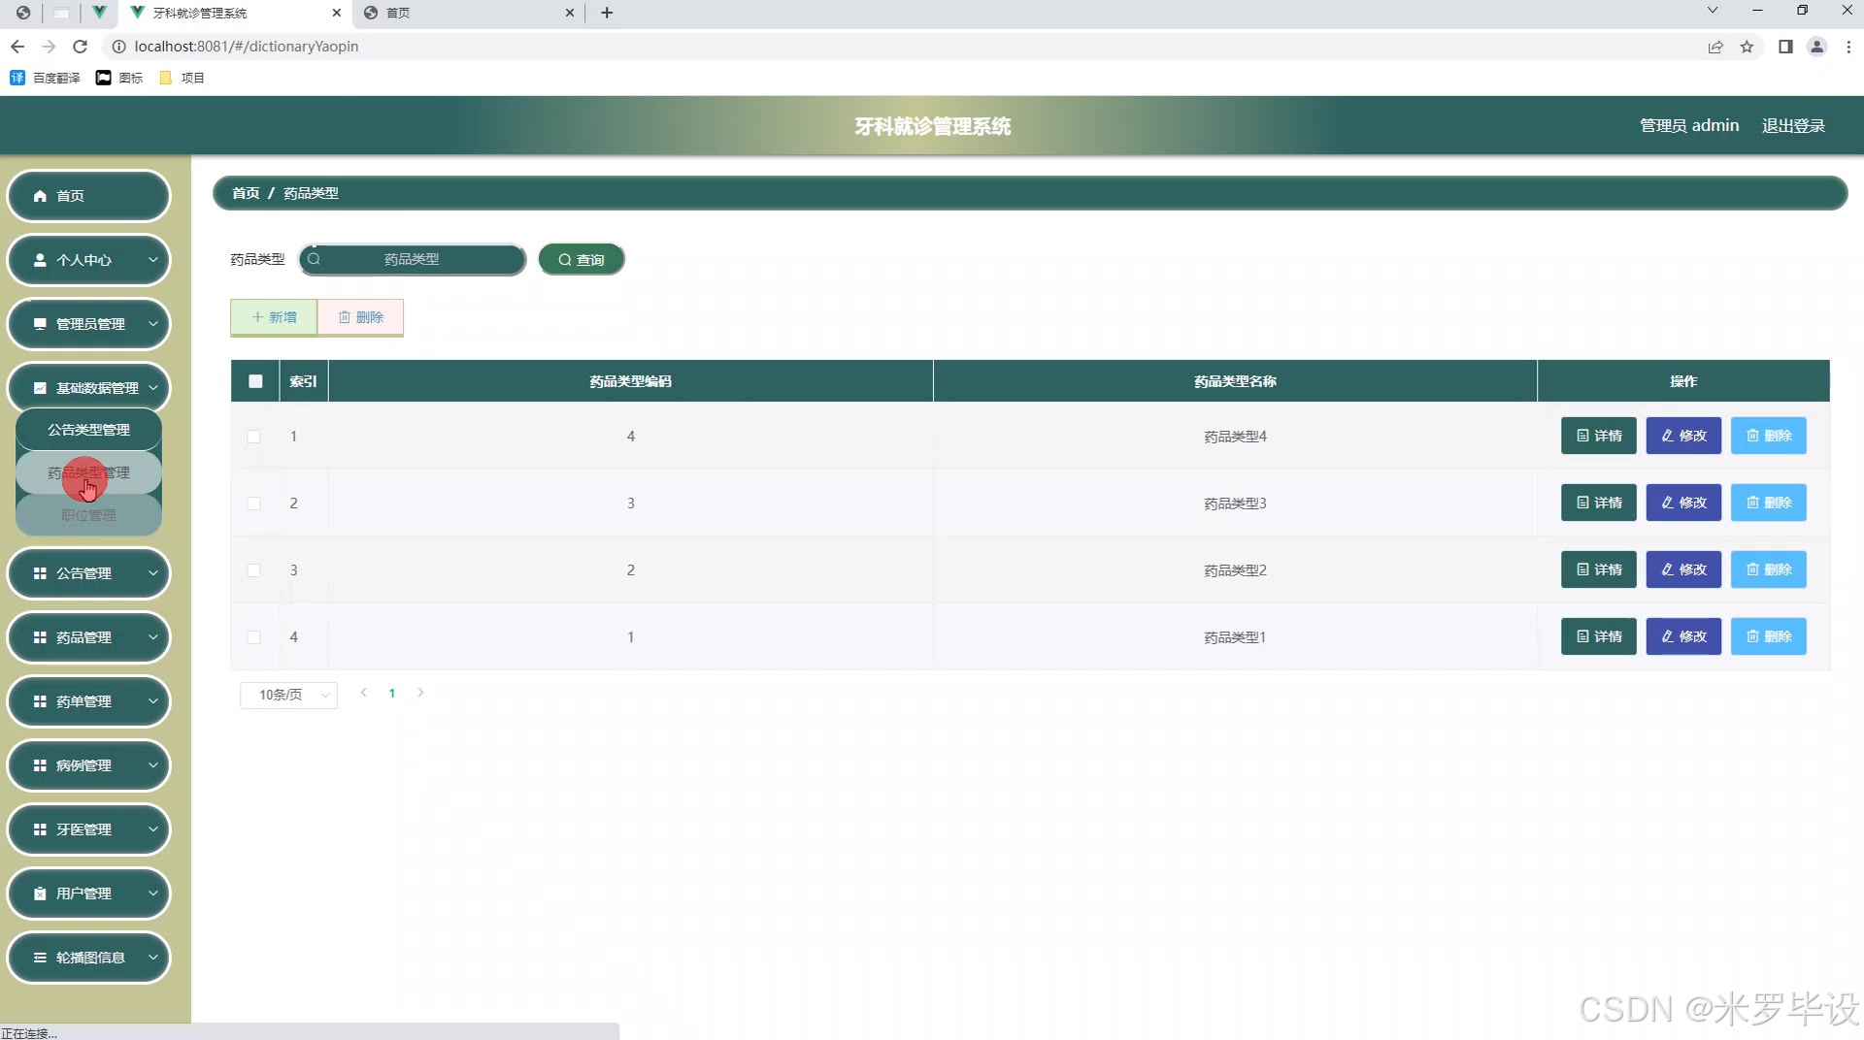The height and width of the screenshot is (1040, 1864).
Task: Expand the 轮播图信息 sidebar menu
Action: click(x=88, y=958)
